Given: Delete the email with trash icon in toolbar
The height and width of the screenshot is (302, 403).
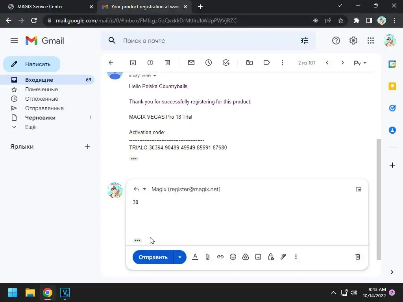Looking at the screenshot, I should (x=168, y=63).
